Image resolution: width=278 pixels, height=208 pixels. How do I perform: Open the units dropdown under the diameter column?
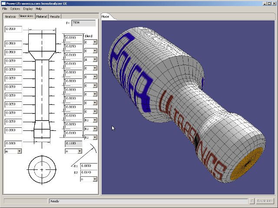click(13, 151)
